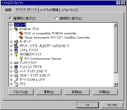Click the サウンド、ビデオ controller icon
This screenshot has width=127, height=110.
pyautogui.click(x=16, y=46)
